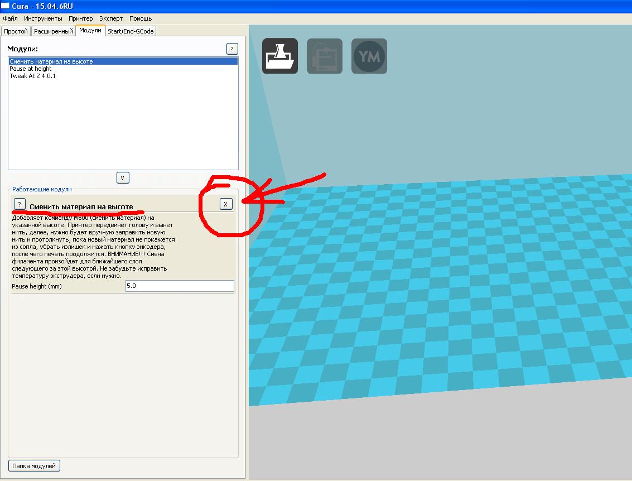
Task: Switch to the Простой tab
Action: click(x=16, y=32)
